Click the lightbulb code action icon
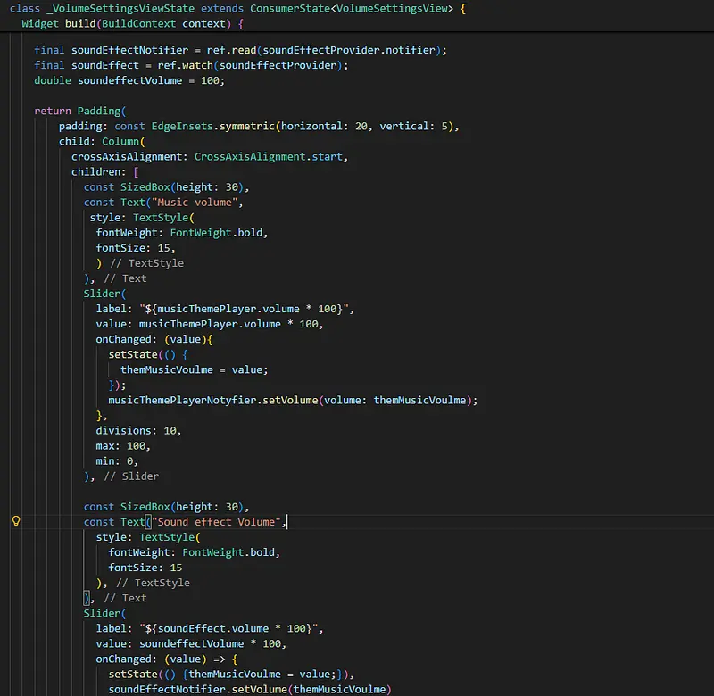 (15, 521)
